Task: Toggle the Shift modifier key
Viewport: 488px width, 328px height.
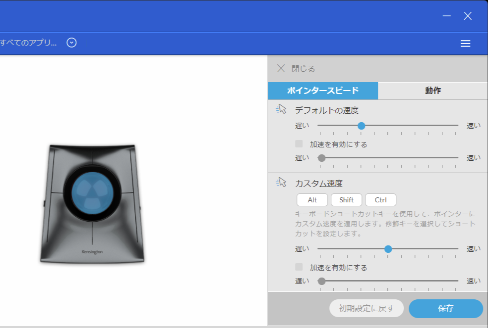Action: 346,200
